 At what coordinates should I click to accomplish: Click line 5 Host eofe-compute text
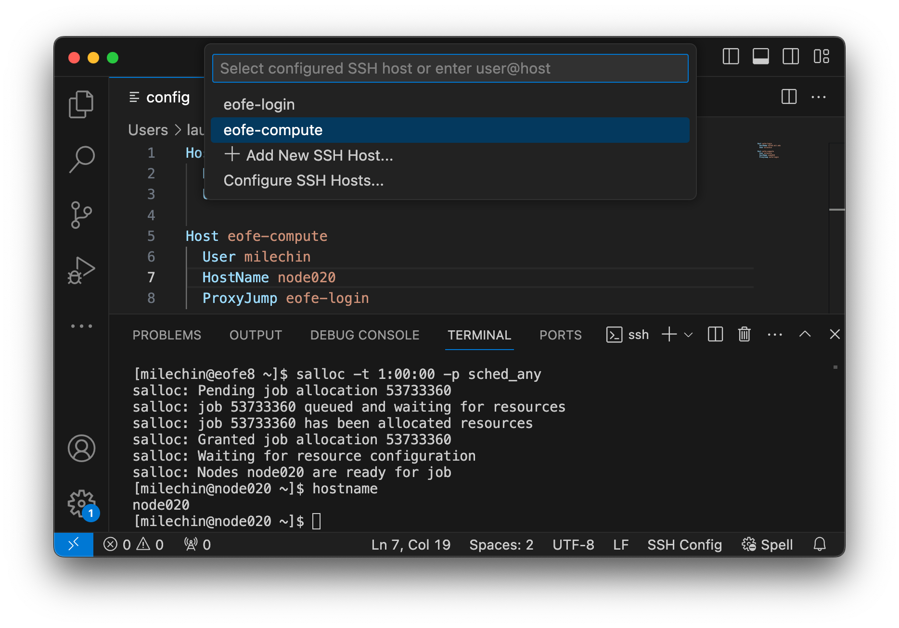[x=256, y=236]
